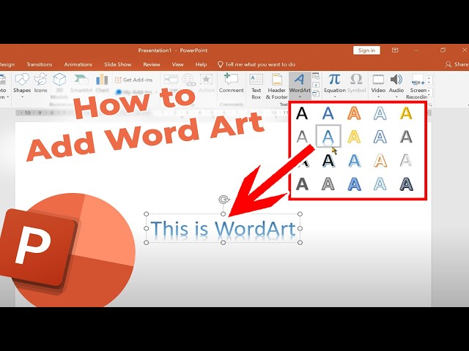
Task: Choose the solid blue WordArt style in top row
Action: click(x=328, y=113)
